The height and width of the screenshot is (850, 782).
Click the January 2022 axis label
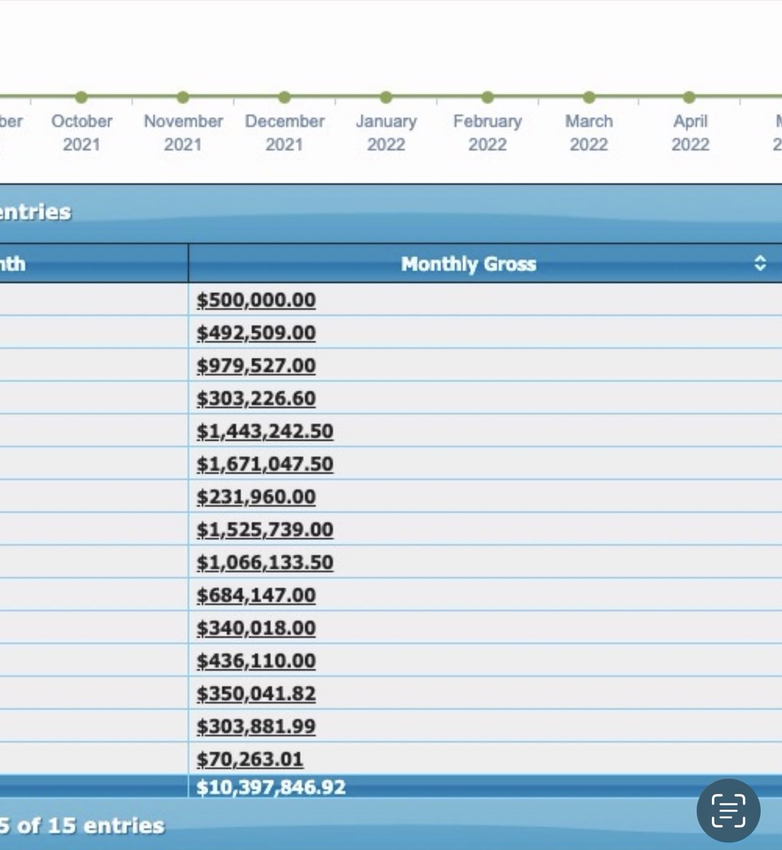point(386,132)
